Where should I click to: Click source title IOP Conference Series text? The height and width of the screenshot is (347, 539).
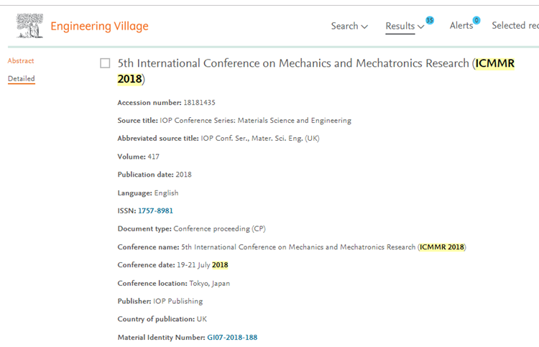[255, 121]
